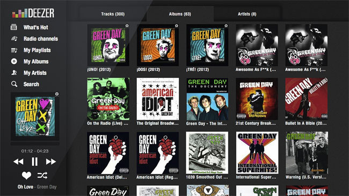
Task: Click the playback progress bar under the cover
Action: 35,144
